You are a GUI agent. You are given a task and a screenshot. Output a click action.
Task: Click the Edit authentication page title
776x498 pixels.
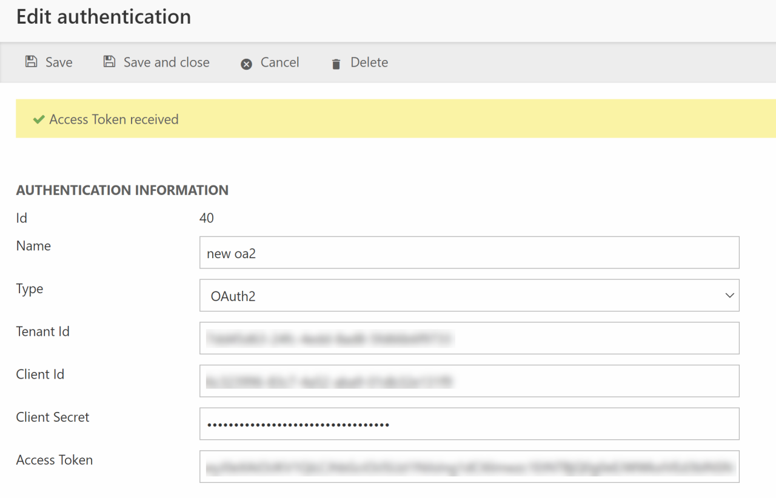pos(104,17)
